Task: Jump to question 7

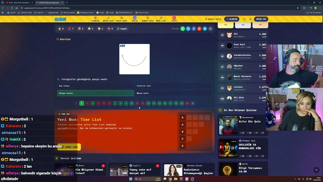Action: 115,103
